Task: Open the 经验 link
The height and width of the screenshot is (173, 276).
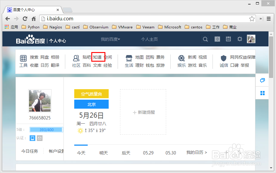Action: tap(108, 65)
